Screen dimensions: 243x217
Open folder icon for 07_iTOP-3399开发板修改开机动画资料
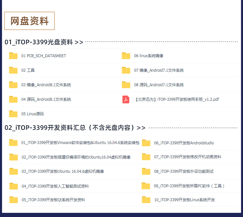(x=146, y=157)
